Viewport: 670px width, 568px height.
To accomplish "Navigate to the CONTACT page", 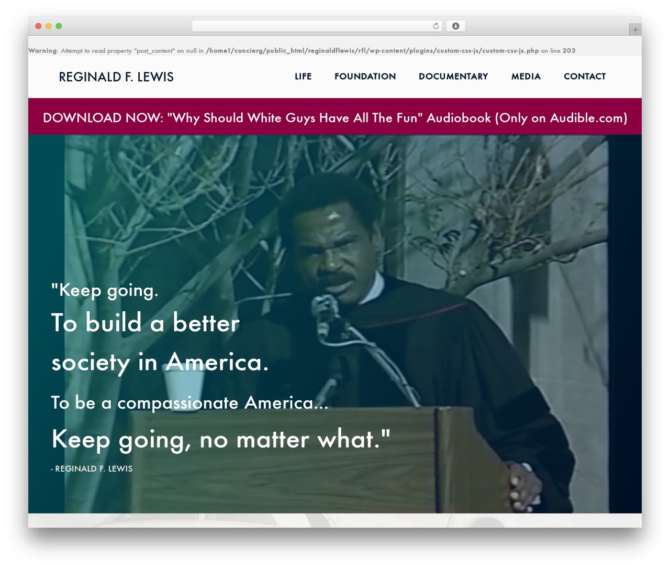I will click(585, 77).
